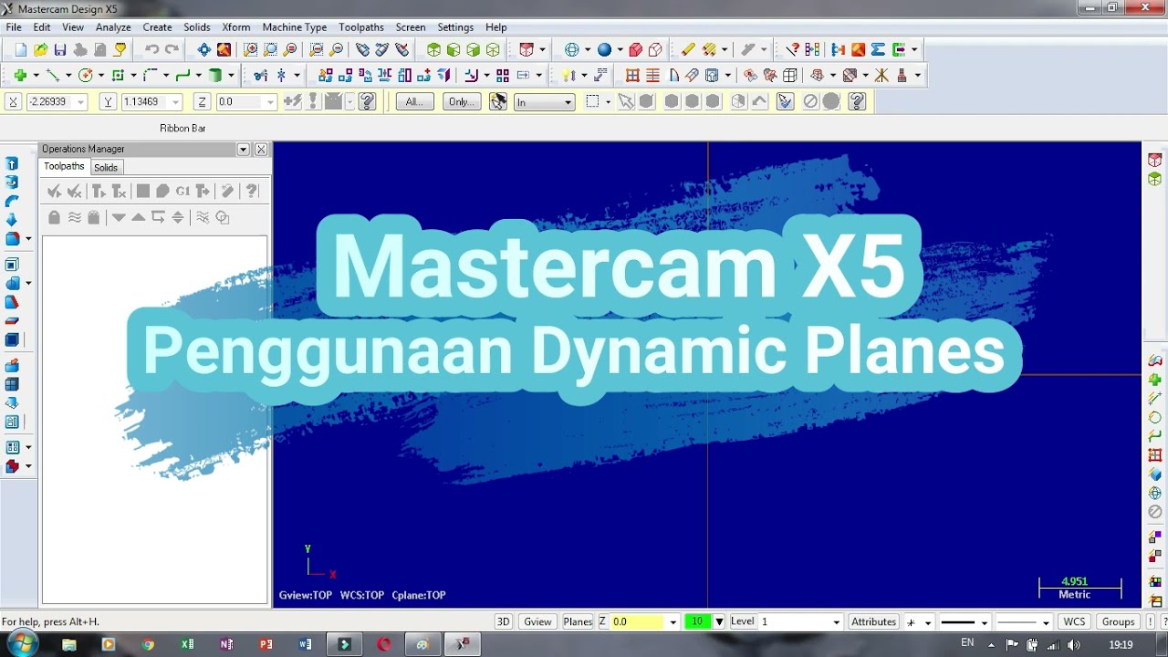Open Toolpaths menu
The height and width of the screenshot is (657, 1168).
click(361, 27)
